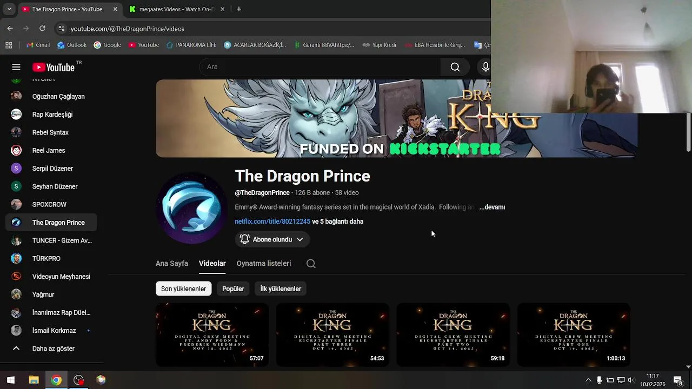Open Gmail bookmark

[x=38, y=45]
